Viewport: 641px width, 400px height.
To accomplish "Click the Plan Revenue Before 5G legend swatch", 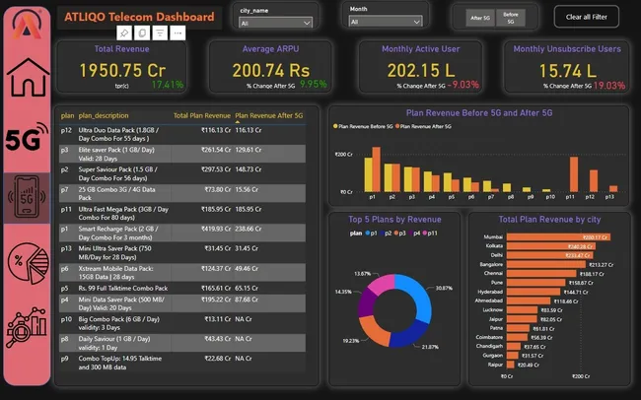I will click(x=335, y=126).
